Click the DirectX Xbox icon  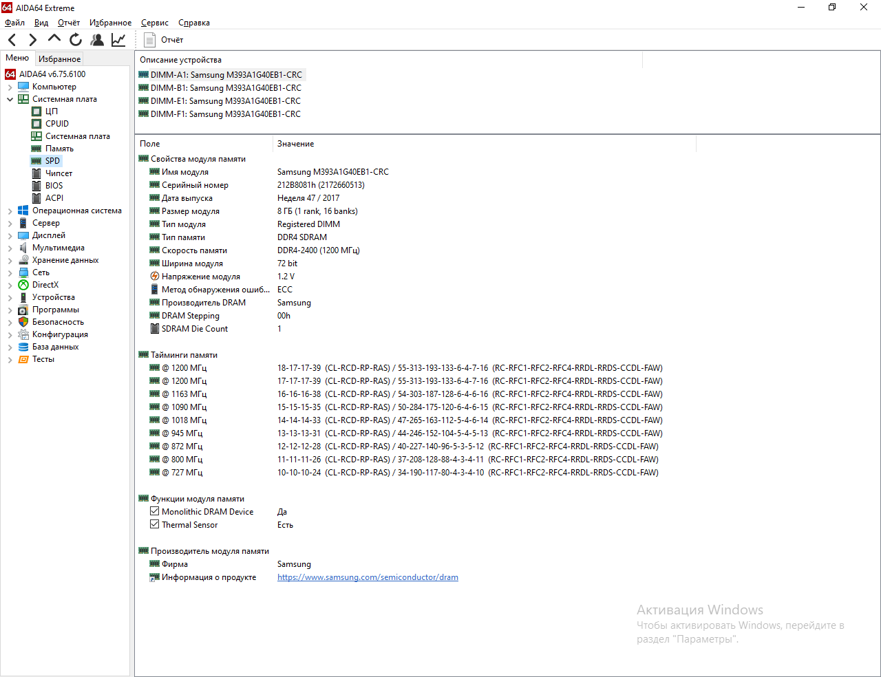pyautogui.click(x=23, y=285)
